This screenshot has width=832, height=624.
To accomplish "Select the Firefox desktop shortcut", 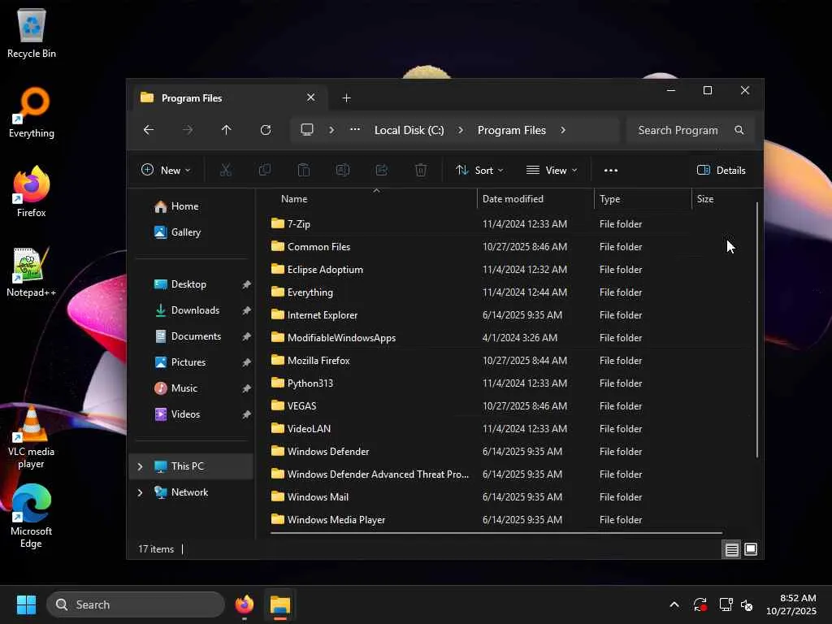I will (x=32, y=192).
